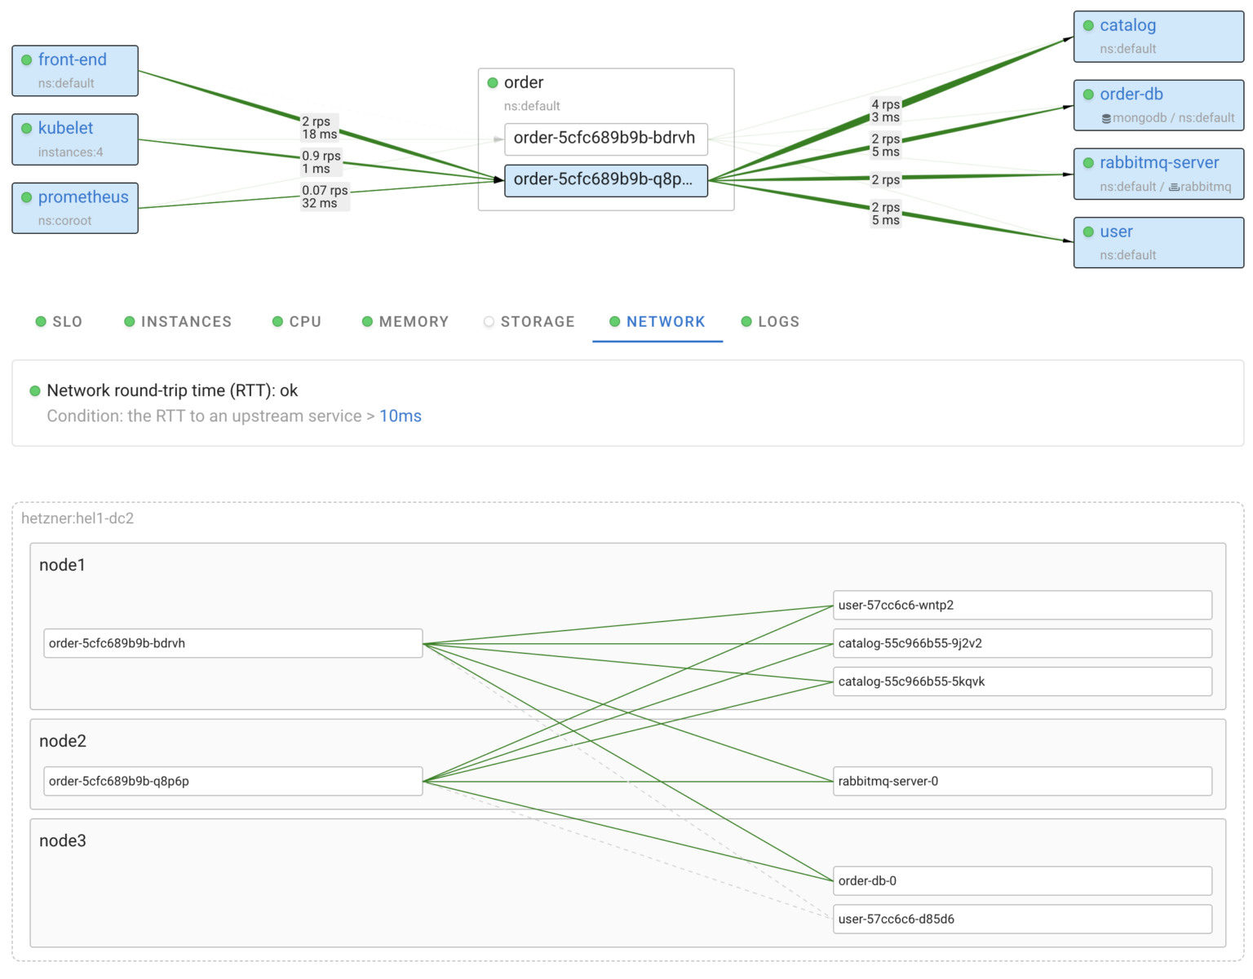
Task: Click the green indicator next to the RTT check
Action: [x=34, y=390]
